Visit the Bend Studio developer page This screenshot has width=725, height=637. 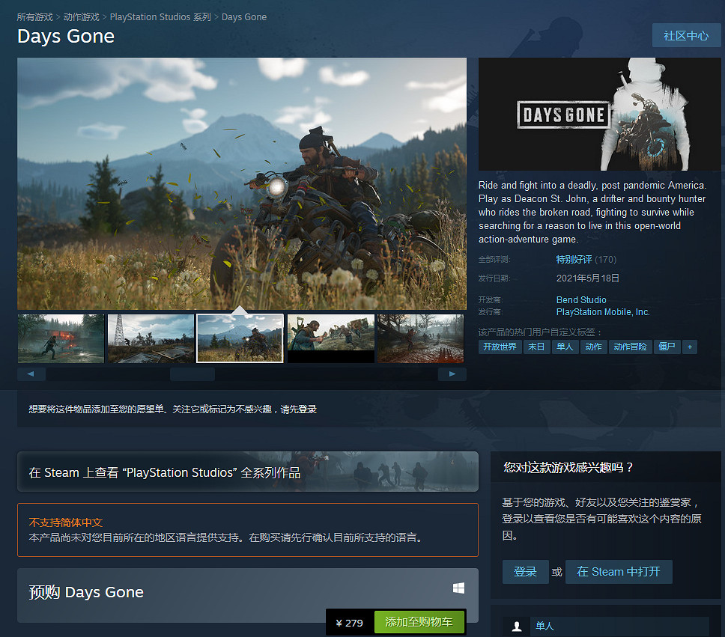[581, 299]
